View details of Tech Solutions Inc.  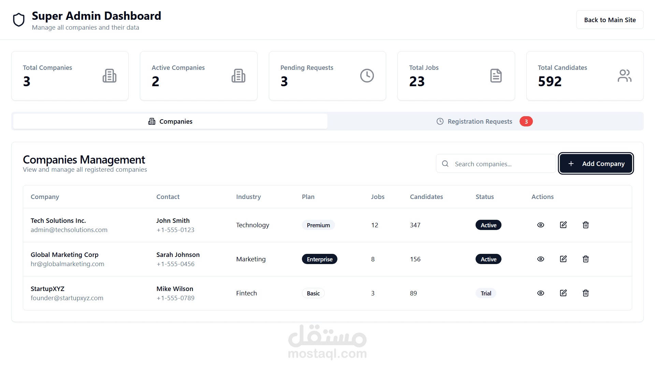pyautogui.click(x=541, y=225)
